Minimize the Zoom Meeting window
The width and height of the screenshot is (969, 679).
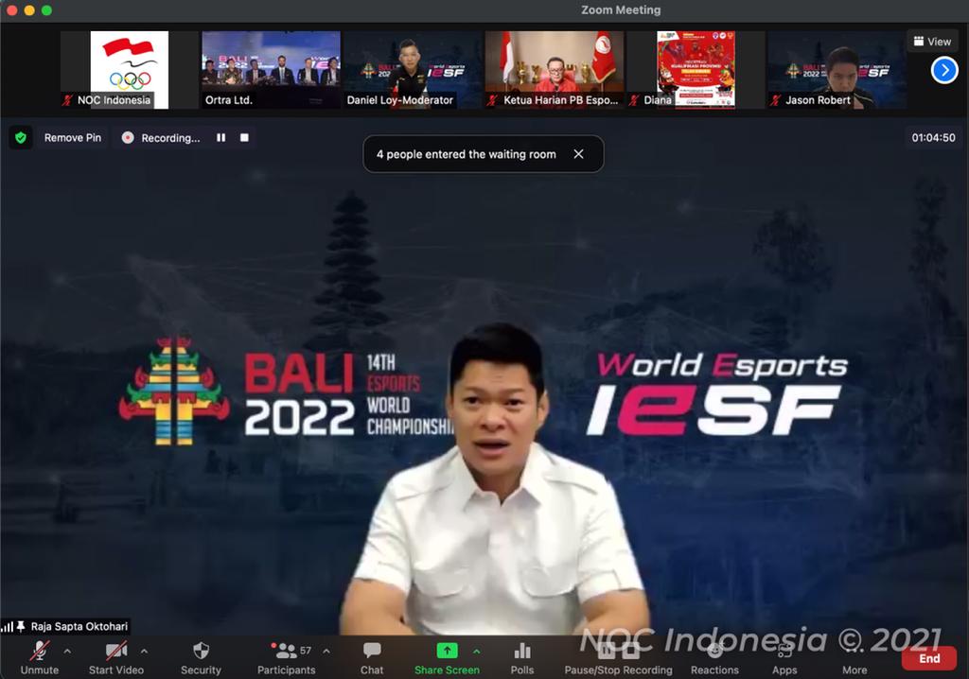(29, 9)
